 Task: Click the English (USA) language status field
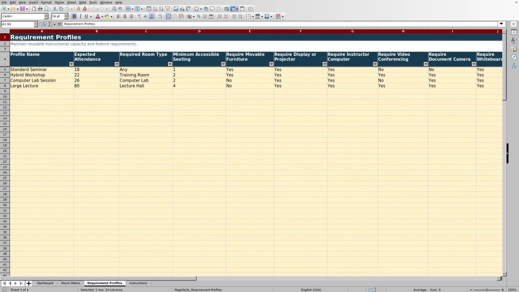point(311,290)
